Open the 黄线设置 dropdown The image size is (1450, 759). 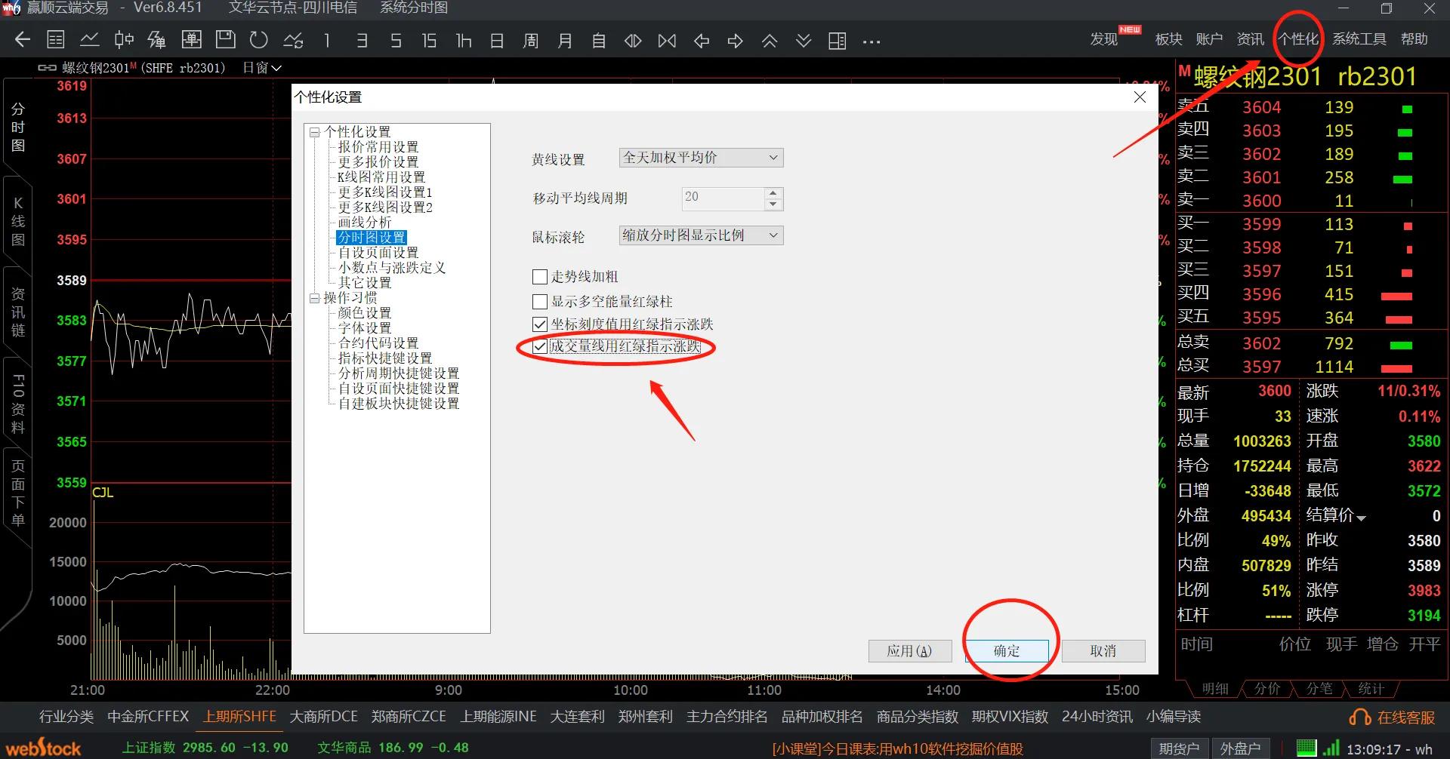[x=700, y=158]
